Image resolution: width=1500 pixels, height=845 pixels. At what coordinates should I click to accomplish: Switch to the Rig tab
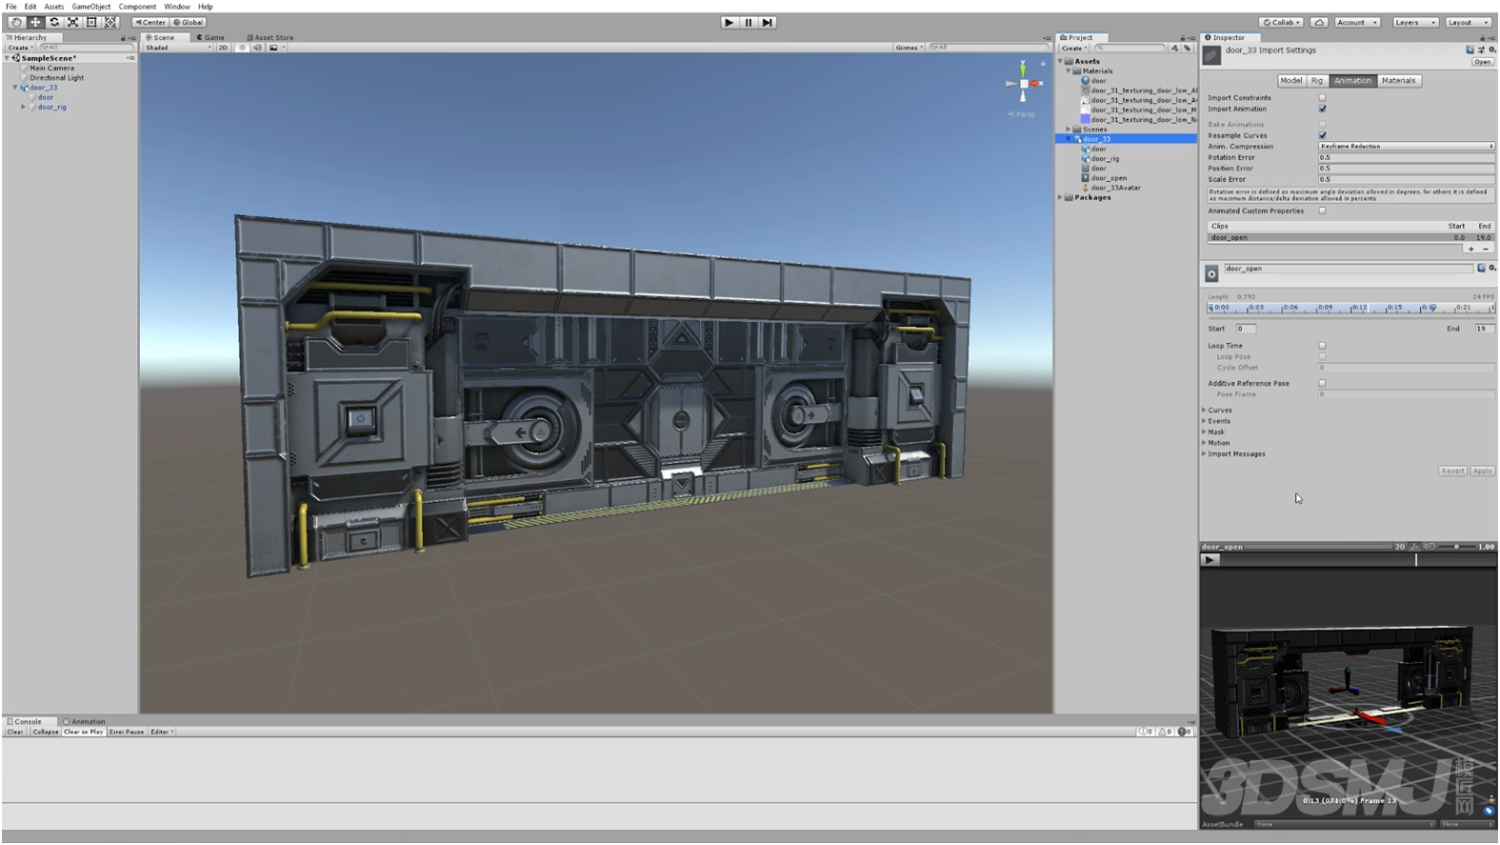[x=1317, y=81]
